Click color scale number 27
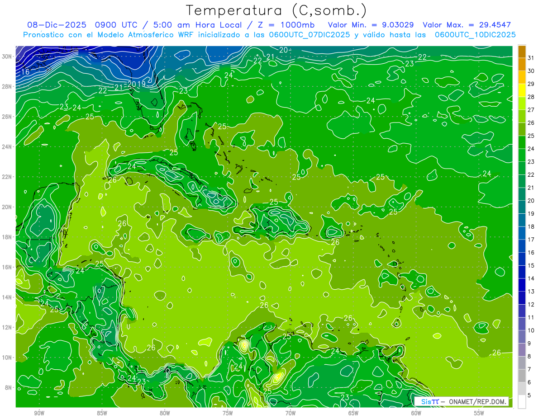 coord(531,110)
